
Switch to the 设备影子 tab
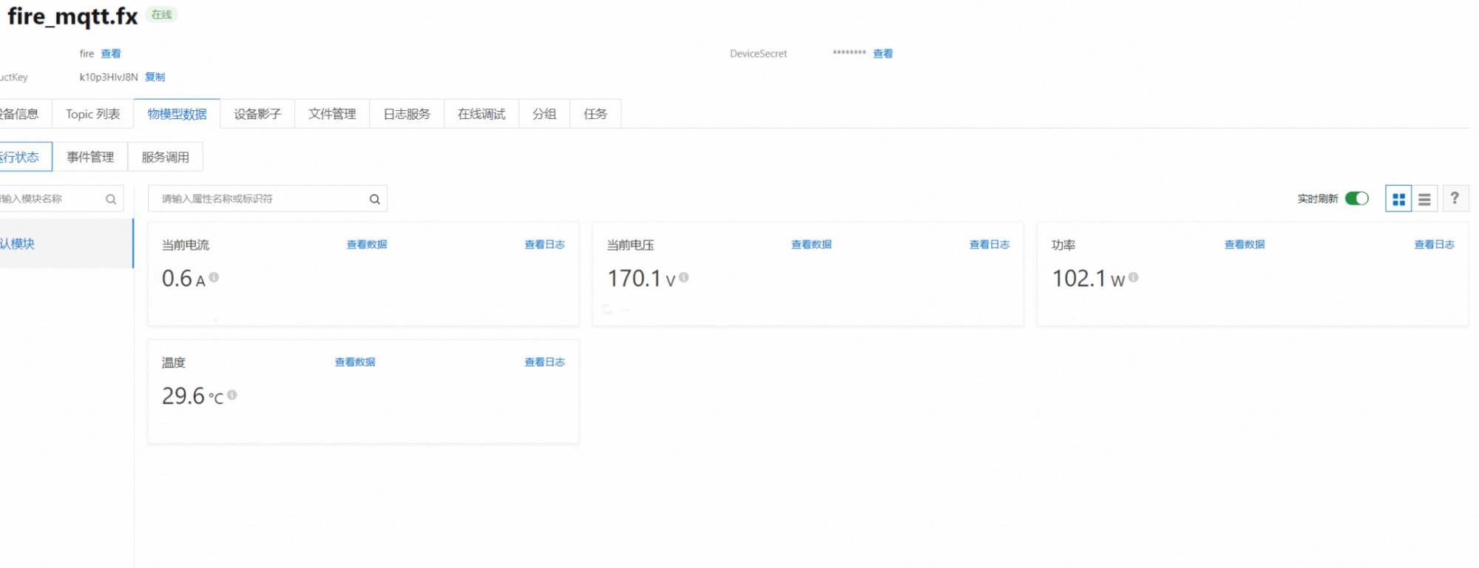point(257,114)
